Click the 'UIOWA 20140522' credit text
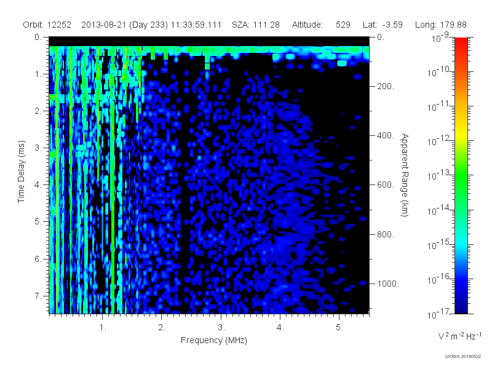 [x=463, y=357]
